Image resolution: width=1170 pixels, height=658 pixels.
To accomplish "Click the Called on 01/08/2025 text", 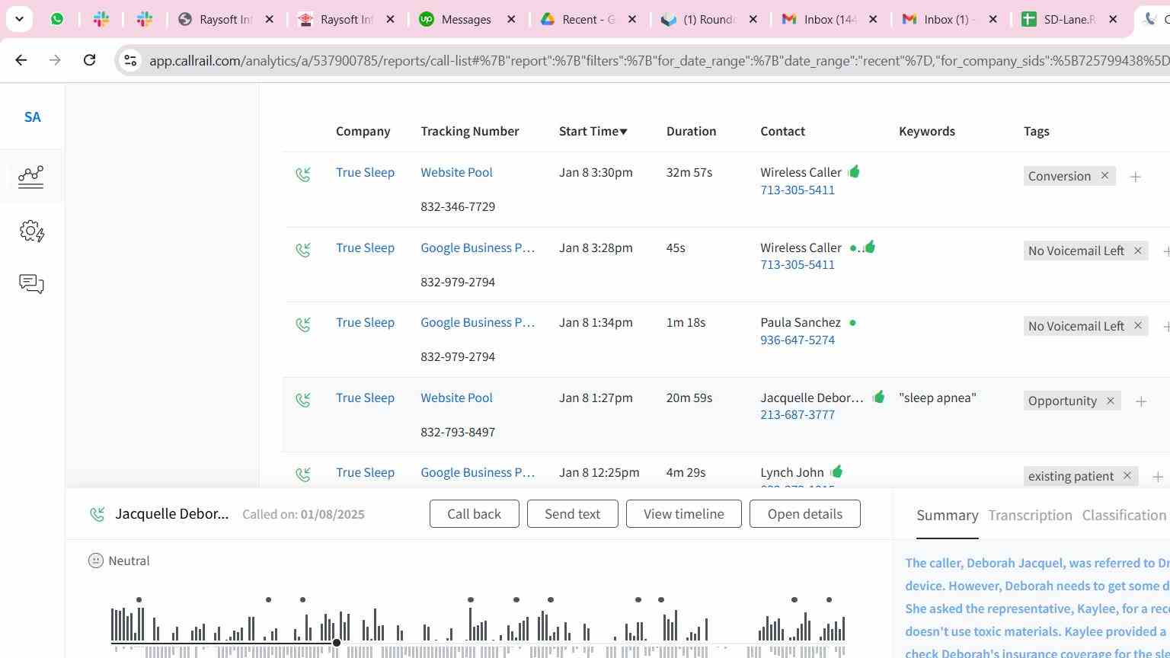I will click(303, 514).
